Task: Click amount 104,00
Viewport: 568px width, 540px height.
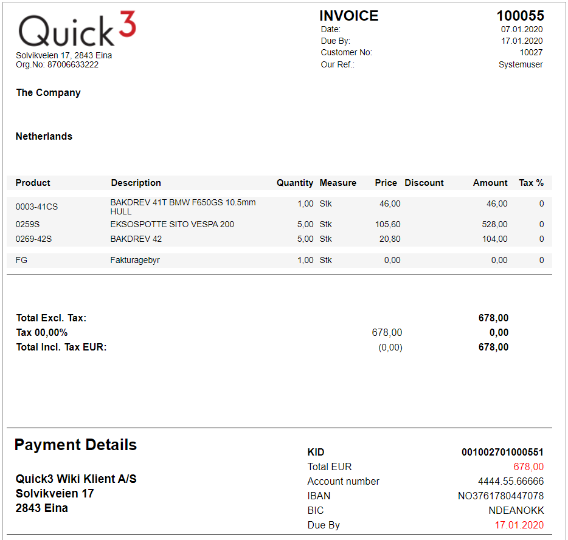Action: coord(494,239)
